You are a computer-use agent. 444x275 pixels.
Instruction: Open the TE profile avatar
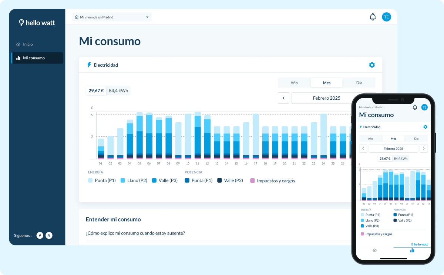tap(386, 16)
